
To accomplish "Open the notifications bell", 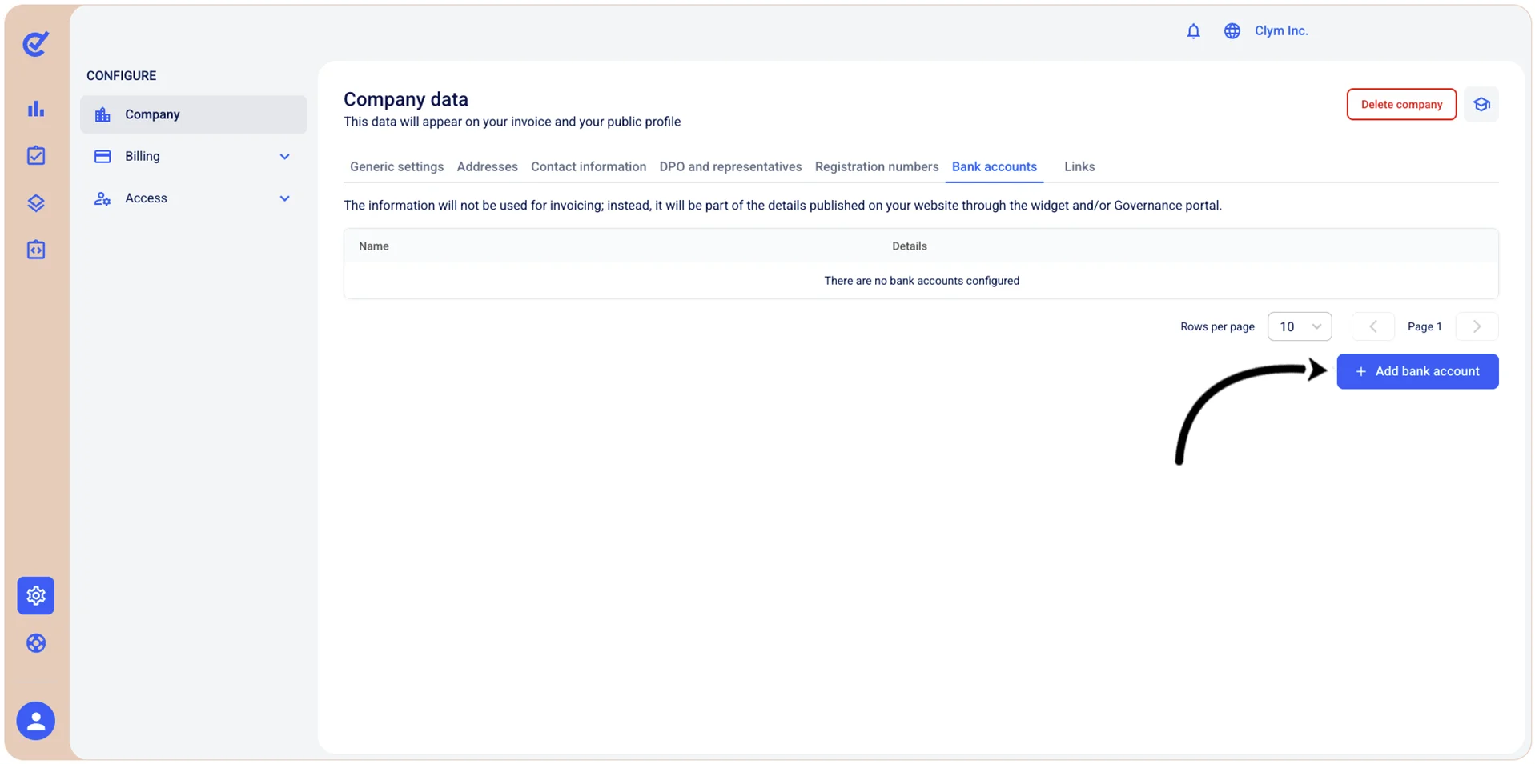I will [1193, 31].
